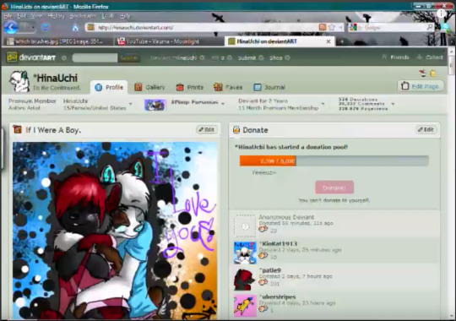Click the Anonymous Deviant placeholder avatar
This screenshot has width=456, height=321.
[245, 226]
